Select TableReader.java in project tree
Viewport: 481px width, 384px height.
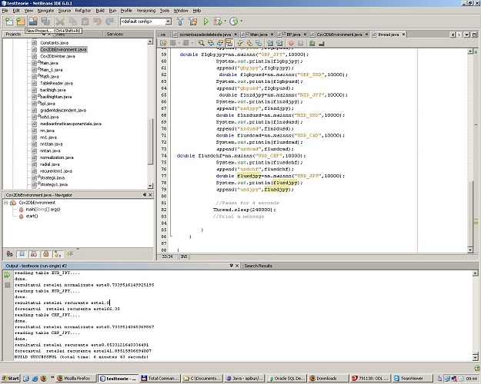(56, 83)
